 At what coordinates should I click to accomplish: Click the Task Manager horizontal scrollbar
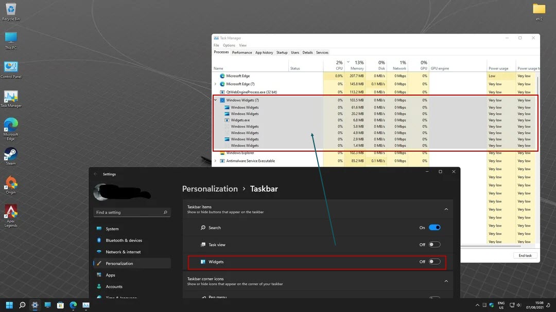[x=491, y=246]
